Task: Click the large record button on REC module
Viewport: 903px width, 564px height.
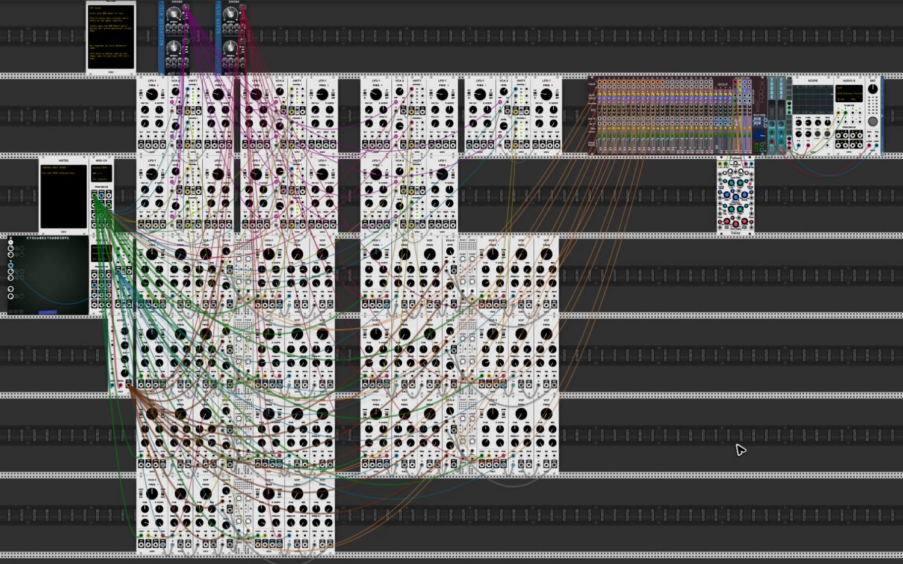Action: tap(873, 121)
